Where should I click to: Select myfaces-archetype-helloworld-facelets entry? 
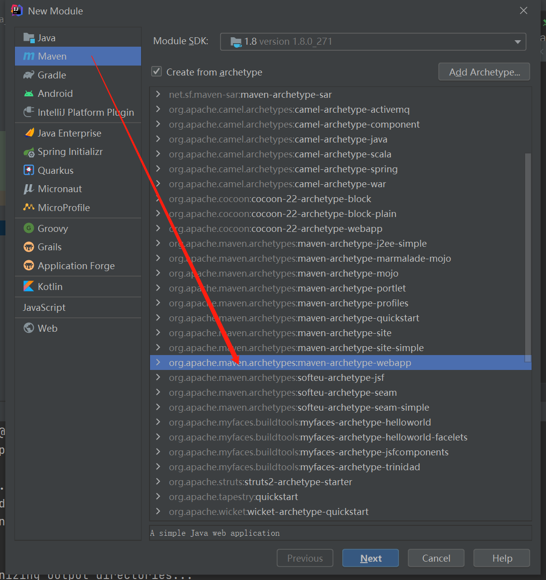click(x=340, y=437)
